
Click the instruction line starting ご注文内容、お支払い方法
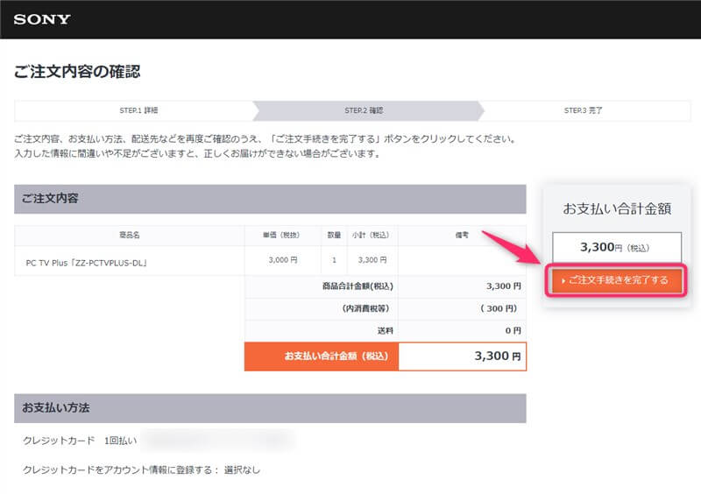(x=266, y=139)
